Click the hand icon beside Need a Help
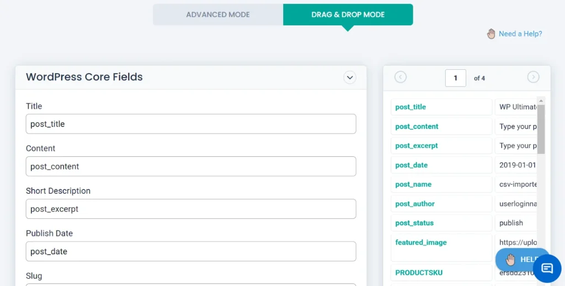Screen dimensions: 565x286 [491, 34]
